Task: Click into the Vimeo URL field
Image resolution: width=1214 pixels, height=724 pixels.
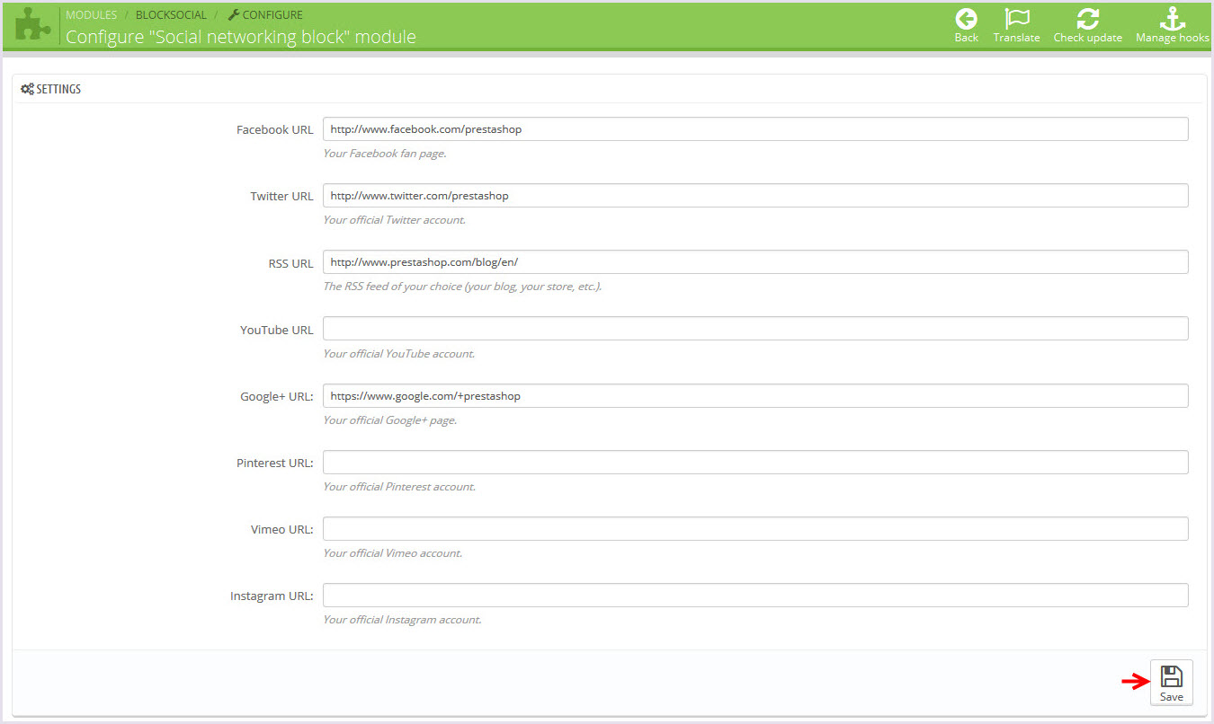Action: pyautogui.click(x=755, y=528)
